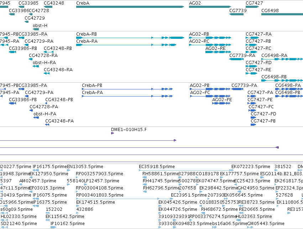Select the CG43248-RB transcript
Viewport: 303px width, 229px height.
point(49,52)
